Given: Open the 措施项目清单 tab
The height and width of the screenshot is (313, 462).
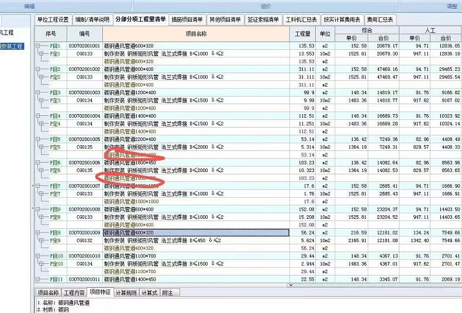Looking at the screenshot, I should click(x=188, y=19).
